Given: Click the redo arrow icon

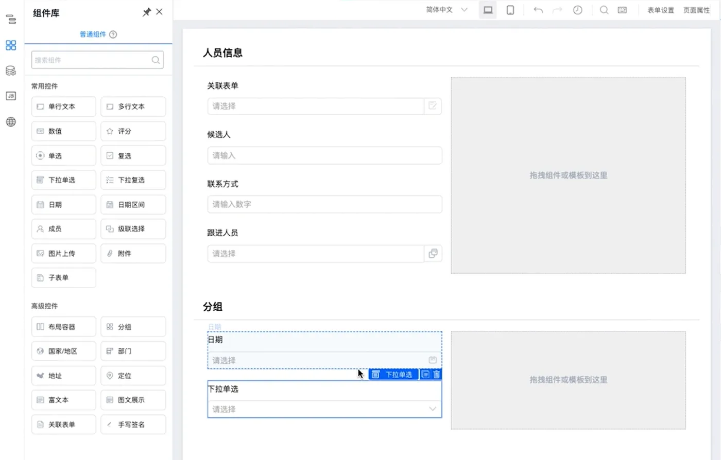Looking at the screenshot, I should coord(557,10).
